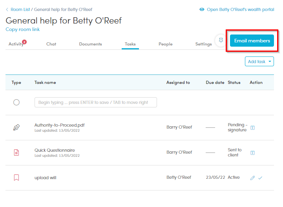Select the Tasks tab
The height and width of the screenshot is (207, 283).
pyautogui.click(x=130, y=44)
